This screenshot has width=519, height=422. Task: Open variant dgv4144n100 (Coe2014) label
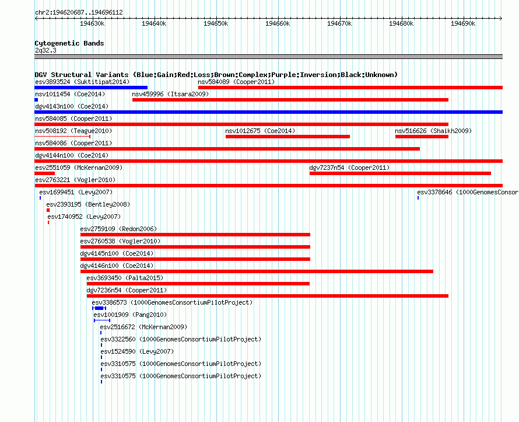tap(72, 155)
